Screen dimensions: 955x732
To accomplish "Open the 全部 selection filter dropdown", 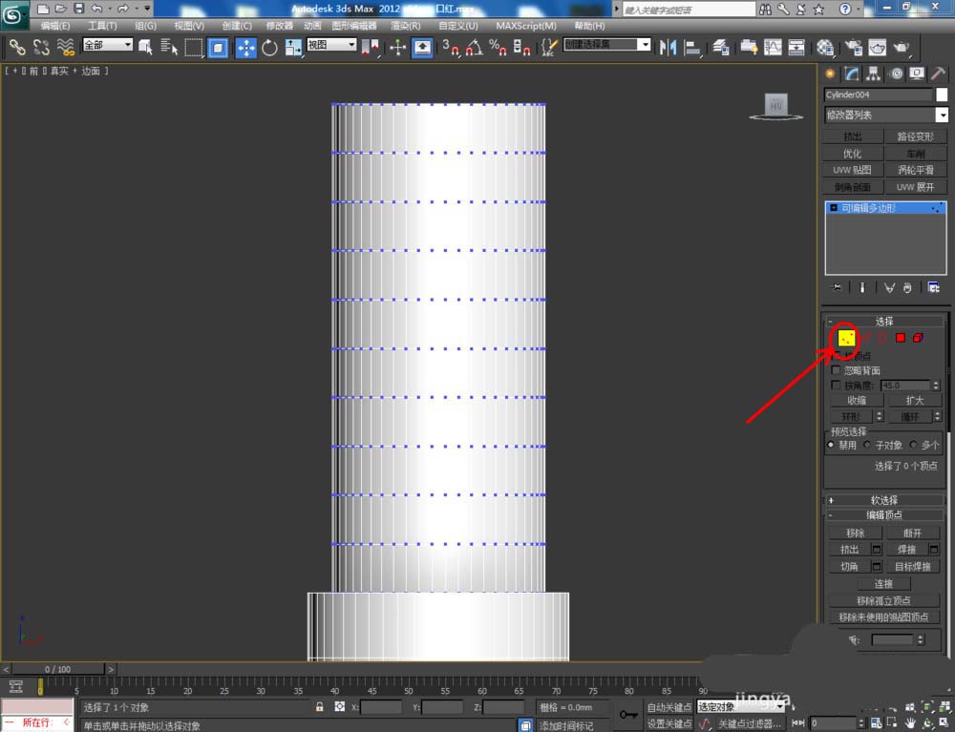I will pos(107,45).
